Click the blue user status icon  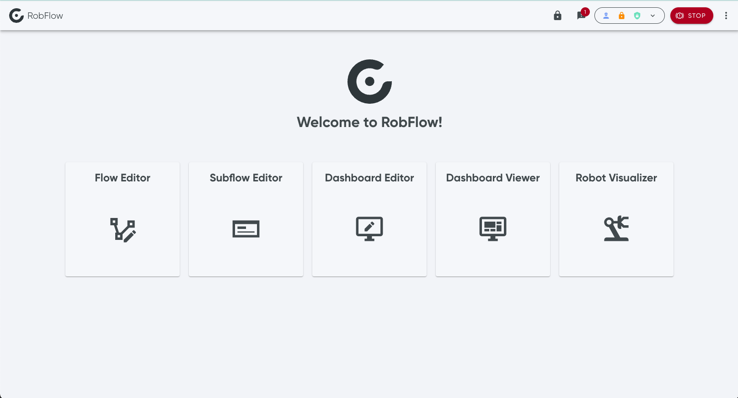click(x=606, y=16)
